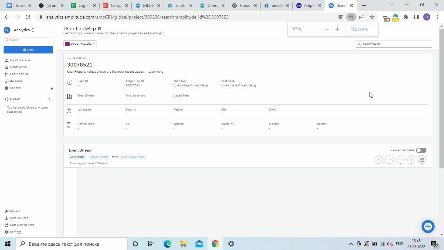The height and width of the screenshot is (250, 444).
Task: Open the Select Event(s) picker
Action: click(99, 157)
